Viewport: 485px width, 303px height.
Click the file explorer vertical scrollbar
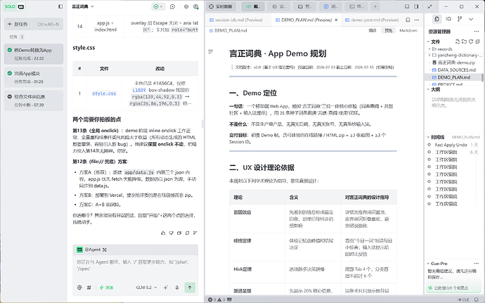click(x=482, y=77)
